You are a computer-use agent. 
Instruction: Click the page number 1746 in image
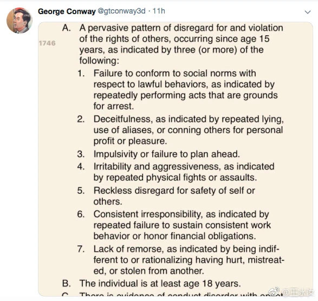(47, 43)
